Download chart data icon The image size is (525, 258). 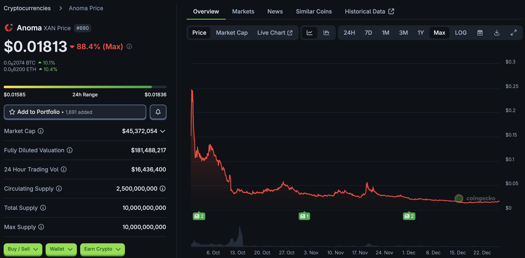(x=497, y=33)
